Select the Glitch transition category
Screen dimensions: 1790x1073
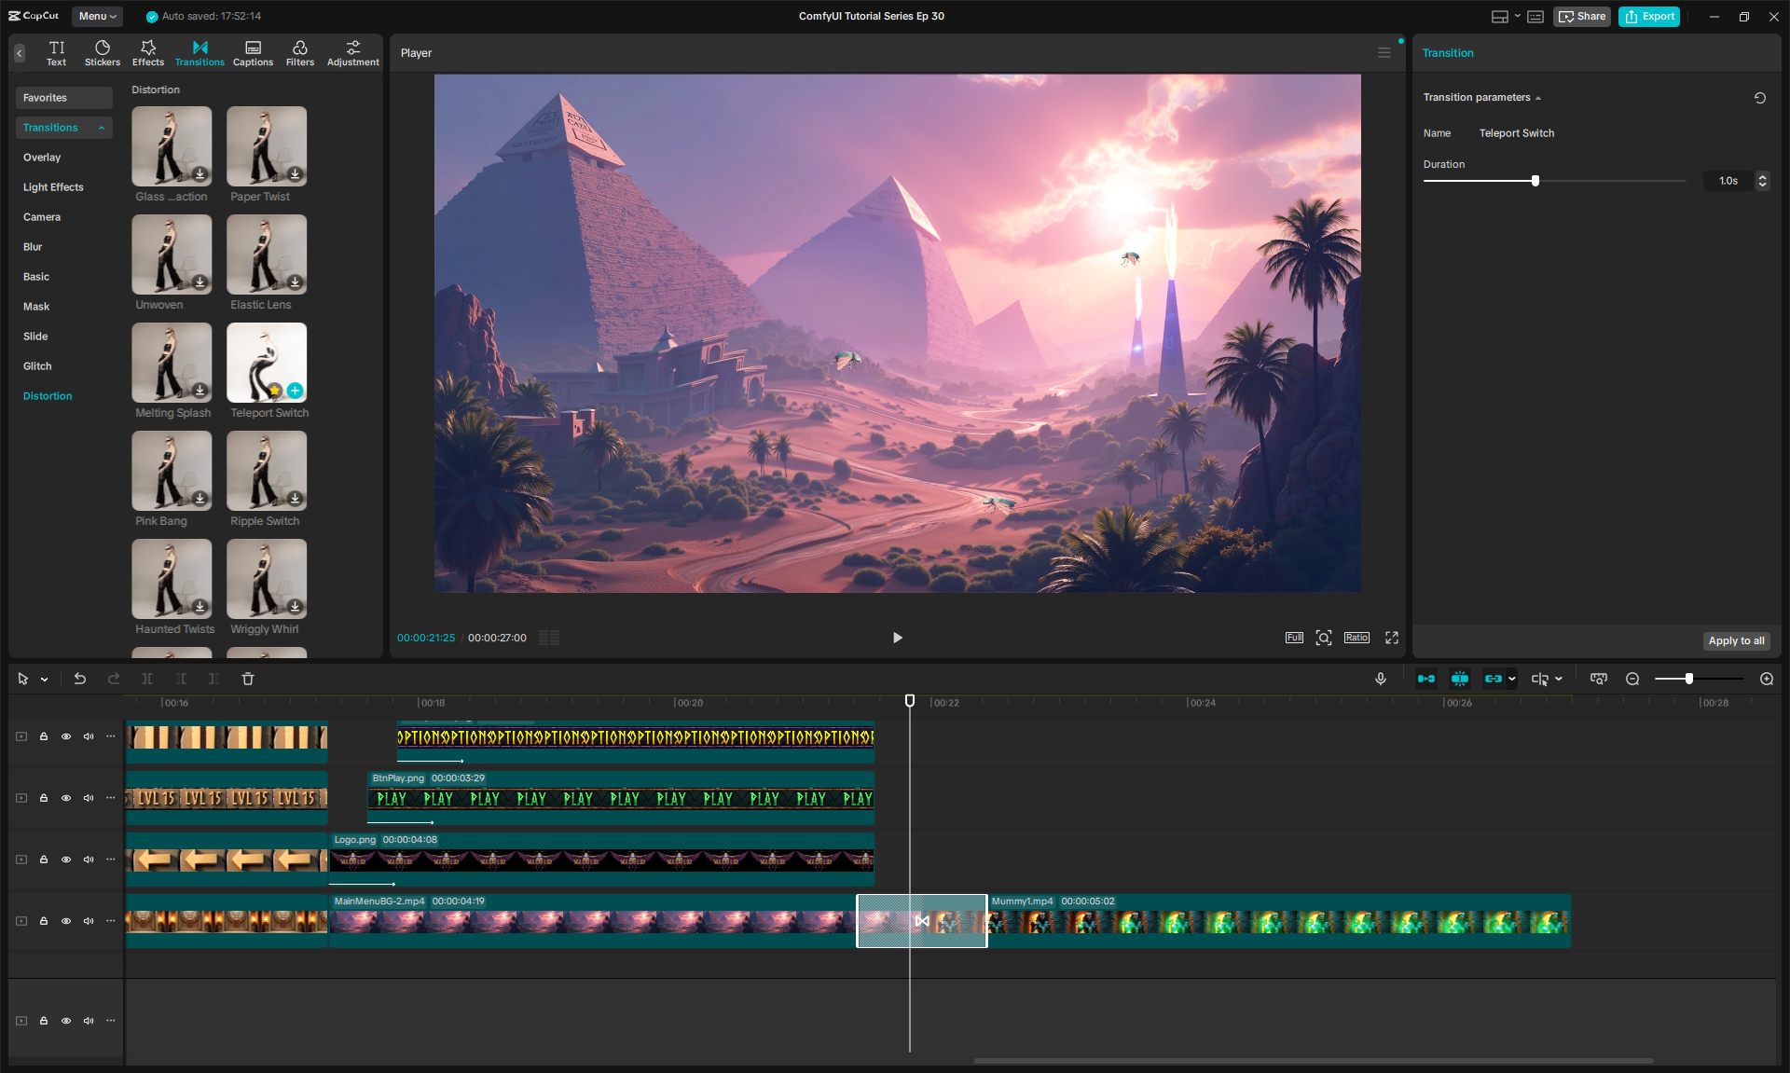(37, 366)
